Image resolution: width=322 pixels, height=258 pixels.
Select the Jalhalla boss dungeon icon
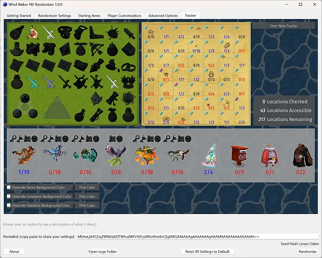tap(147, 156)
